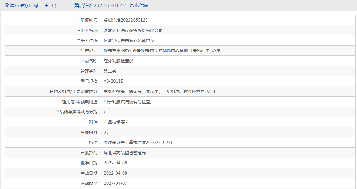Viewport: 357px width, 189px height.
Task: Click the document icon beside the page title
Action: (7, 5)
